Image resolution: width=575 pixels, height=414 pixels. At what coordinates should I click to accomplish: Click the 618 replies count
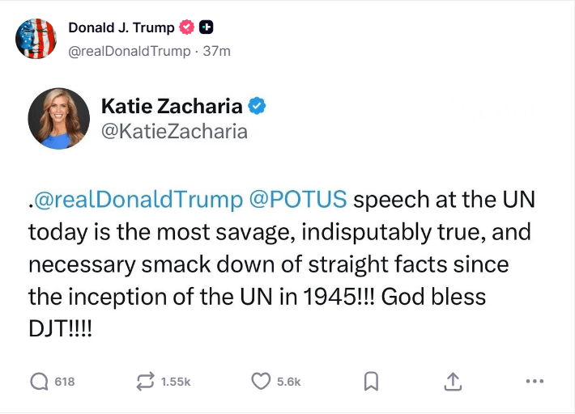click(x=64, y=382)
